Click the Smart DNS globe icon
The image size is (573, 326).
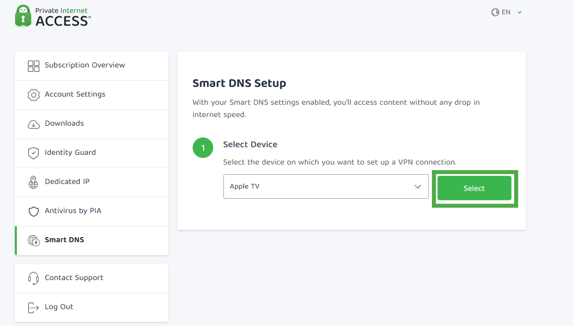pyautogui.click(x=34, y=241)
